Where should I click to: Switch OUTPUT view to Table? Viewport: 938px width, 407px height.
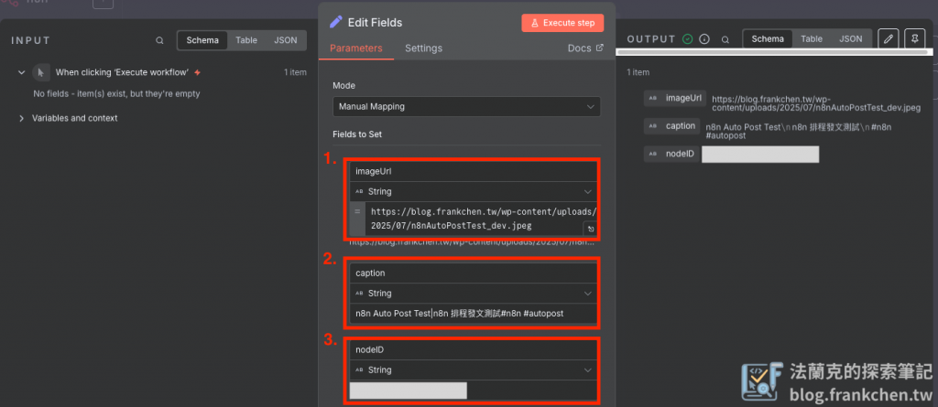click(x=812, y=38)
